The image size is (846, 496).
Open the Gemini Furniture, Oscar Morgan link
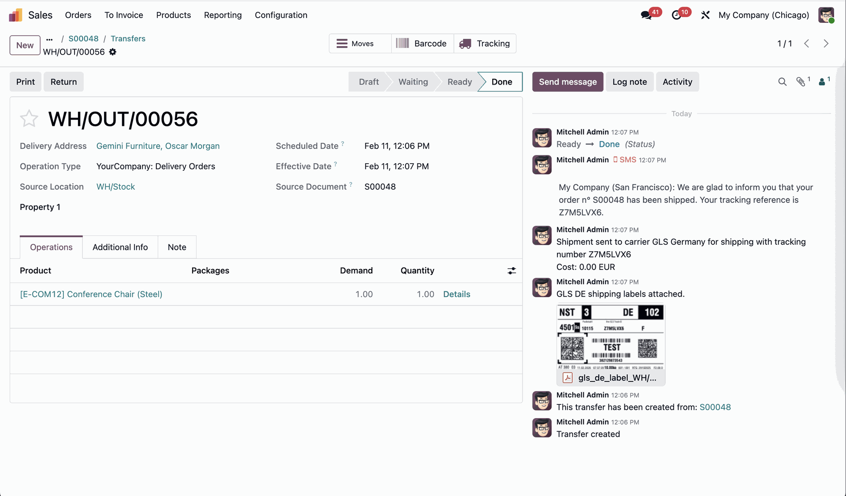[x=158, y=146]
